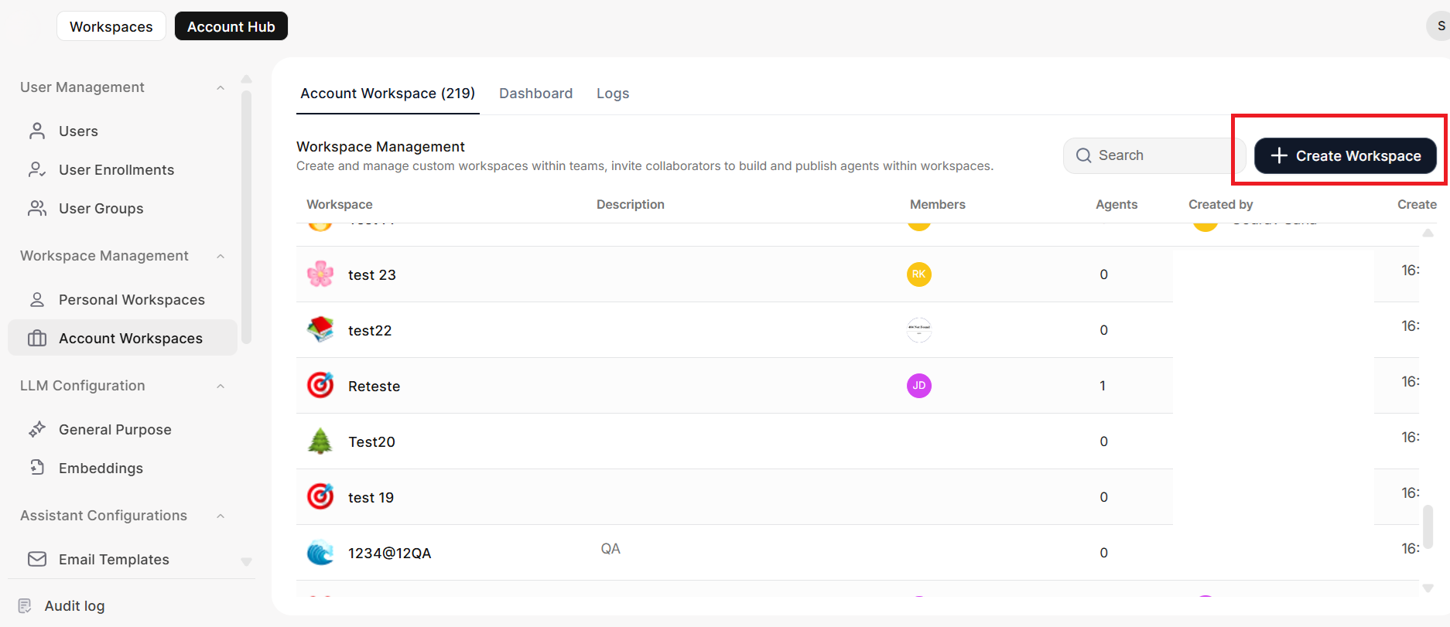Open the Logs tab
1450x627 pixels.
click(x=612, y=94)
